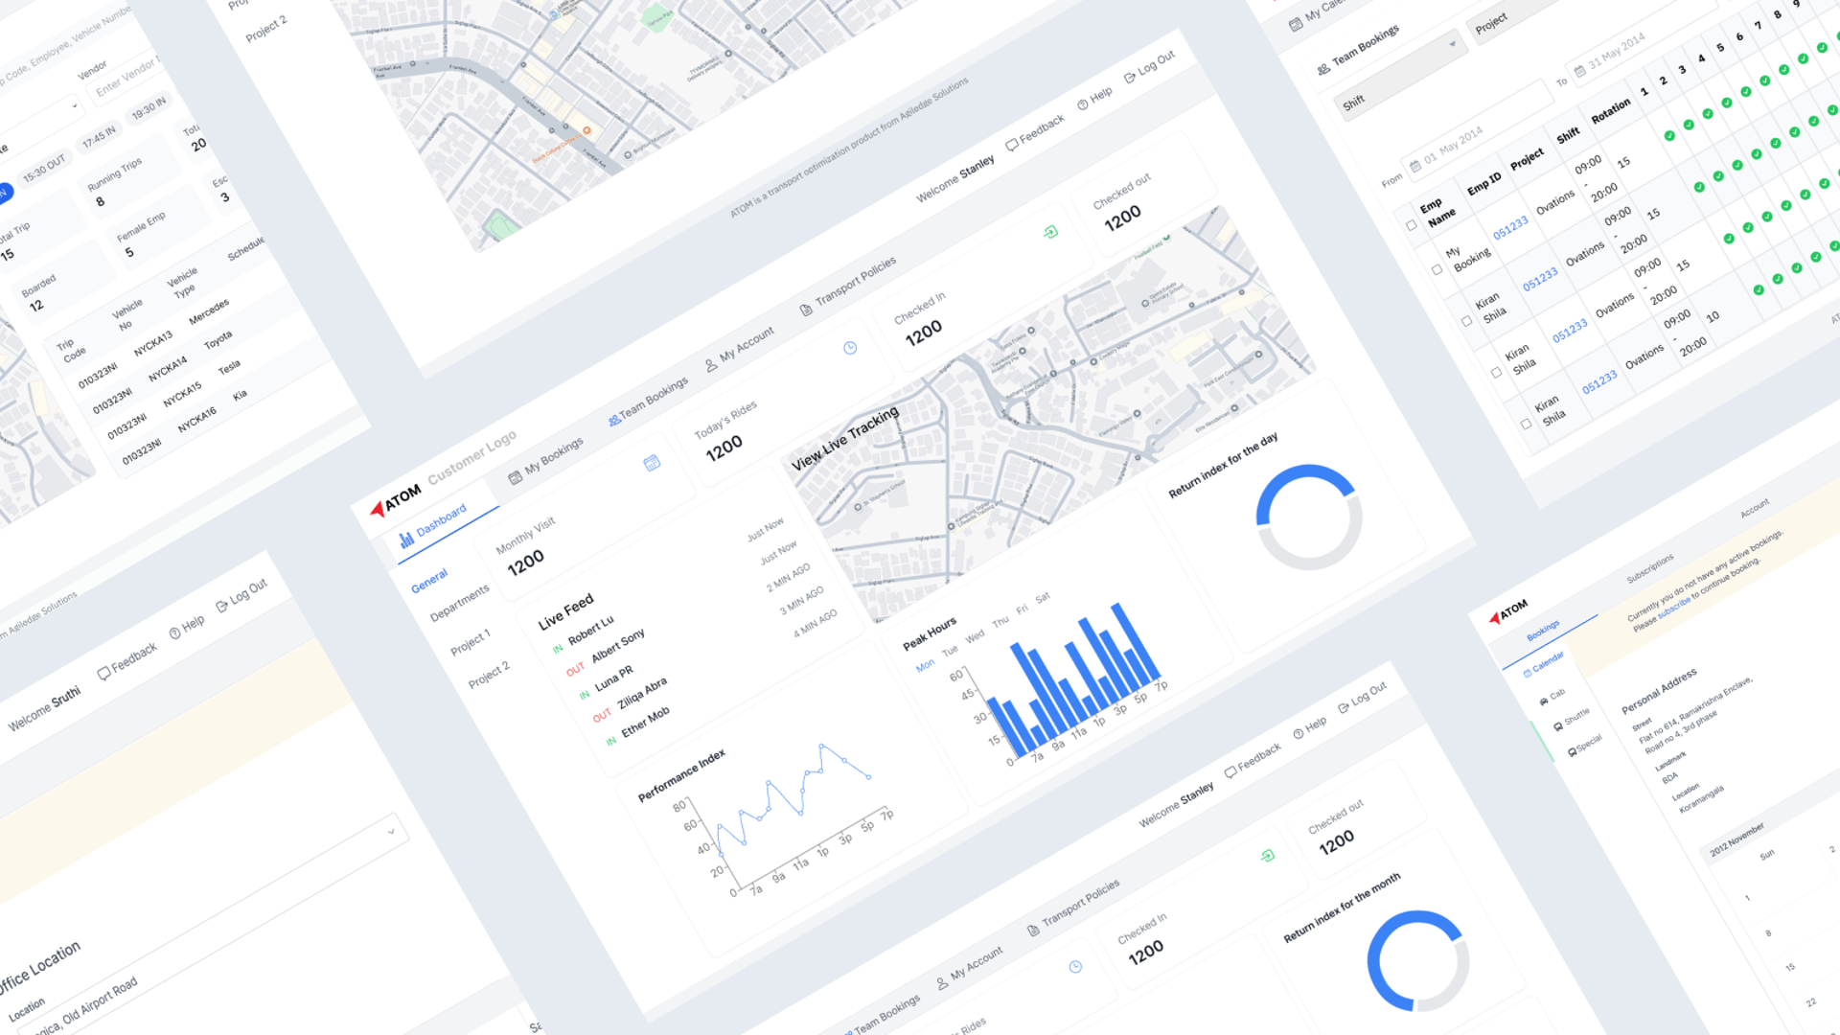Click the Return index for the day donut chart
This screenshot has height=1035, width=1840.
[1309, 517]
